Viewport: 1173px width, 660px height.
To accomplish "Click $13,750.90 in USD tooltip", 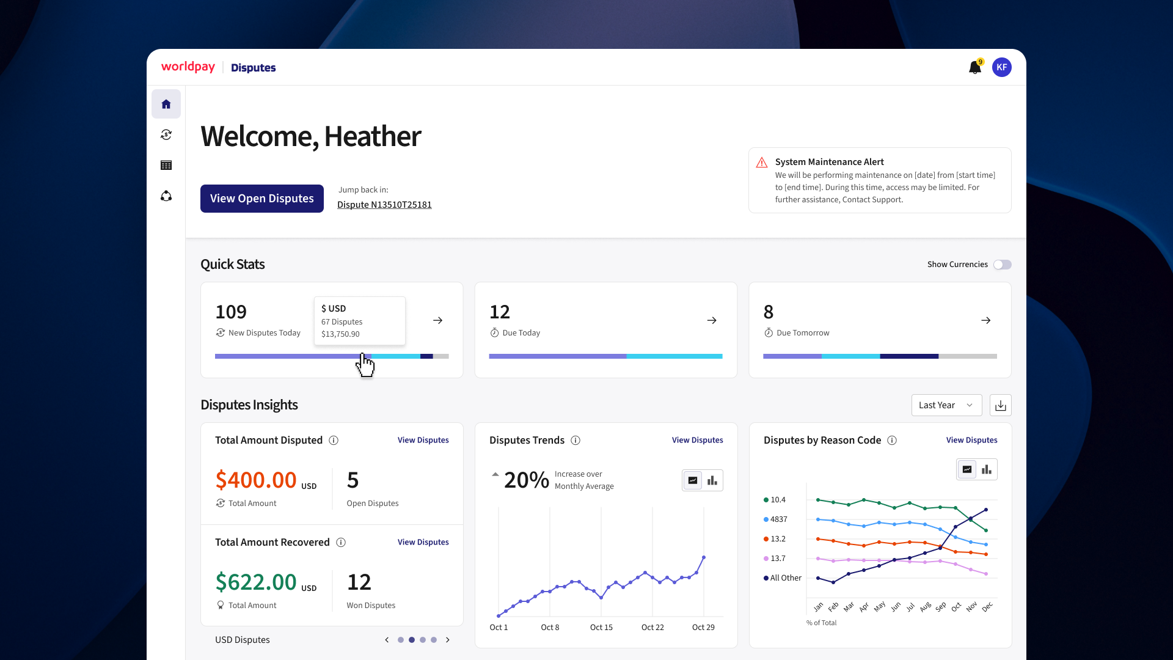I will pos(340,334).
